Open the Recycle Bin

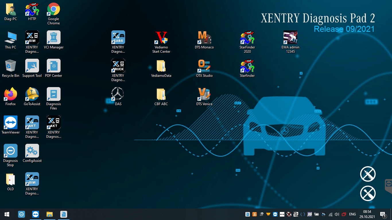click(x=11, y=68)
